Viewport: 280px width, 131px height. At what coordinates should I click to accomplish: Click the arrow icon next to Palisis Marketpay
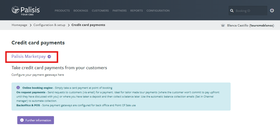click(x=49, y=57)
